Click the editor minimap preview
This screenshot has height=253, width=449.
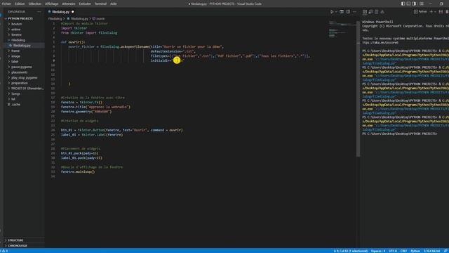[x=342, y=30]
